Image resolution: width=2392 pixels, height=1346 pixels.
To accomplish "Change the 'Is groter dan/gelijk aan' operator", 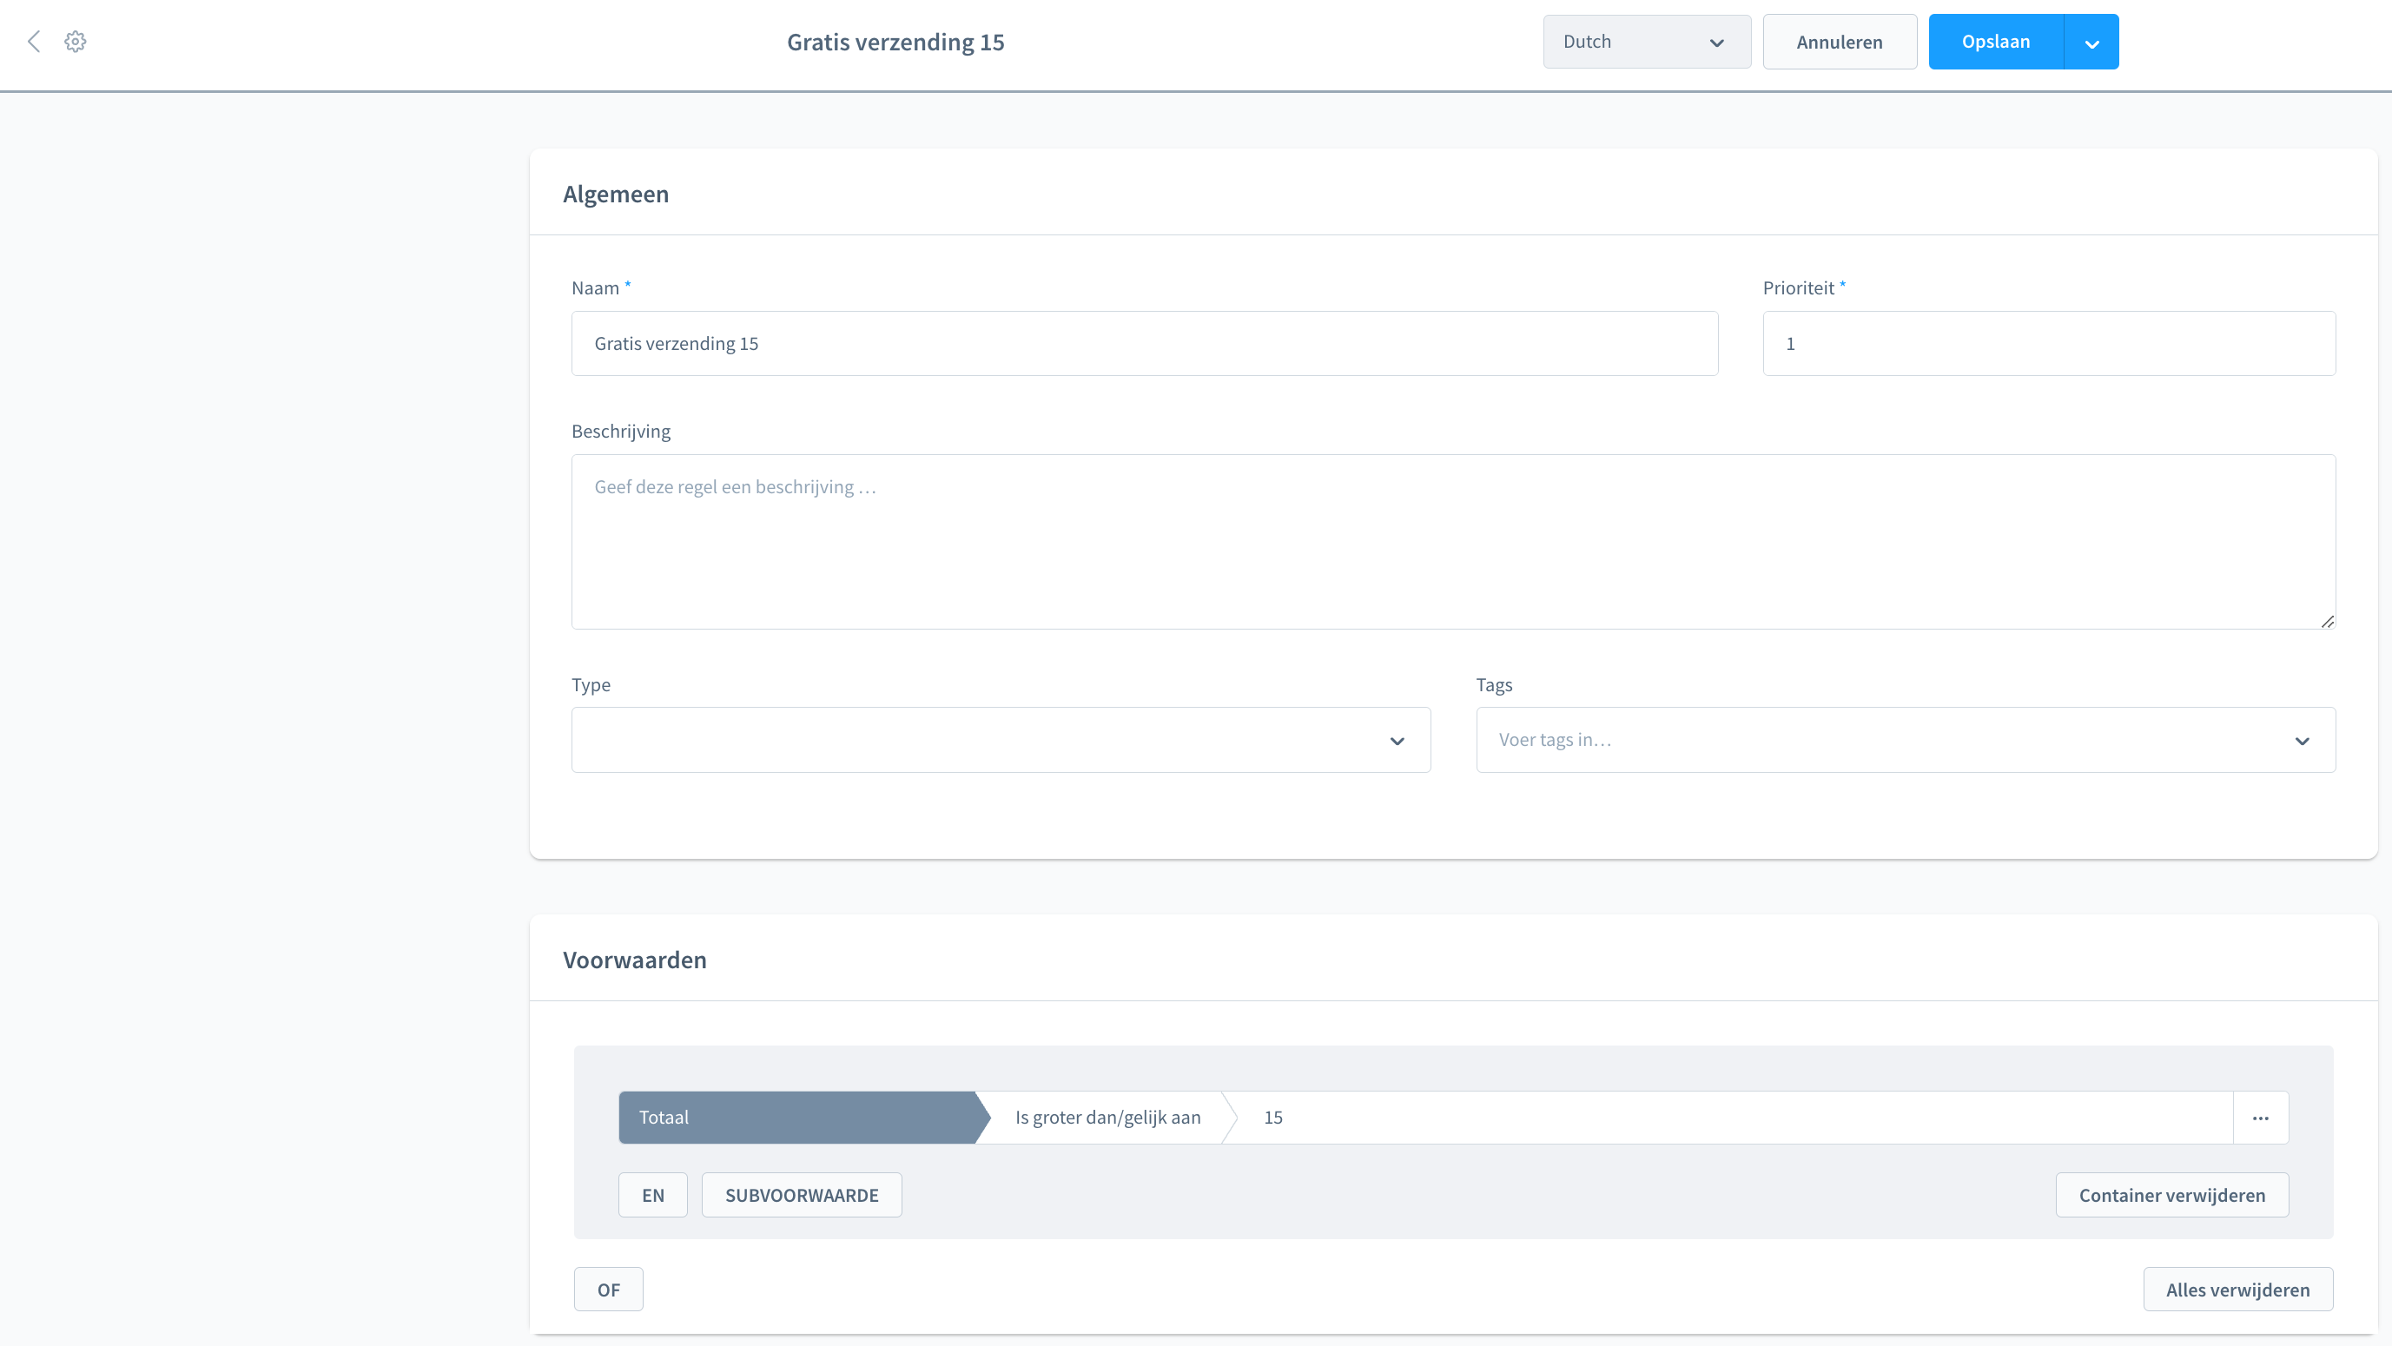I will 1107,1118.
